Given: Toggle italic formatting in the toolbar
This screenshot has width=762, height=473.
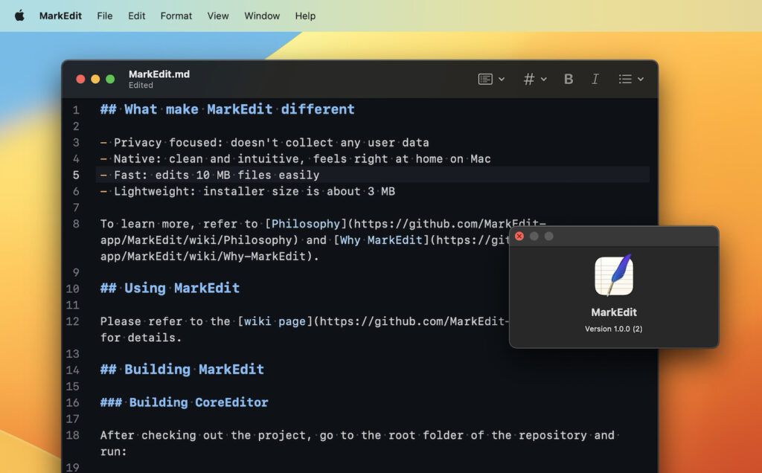Looking at the screenshot, I should [595, 79].
